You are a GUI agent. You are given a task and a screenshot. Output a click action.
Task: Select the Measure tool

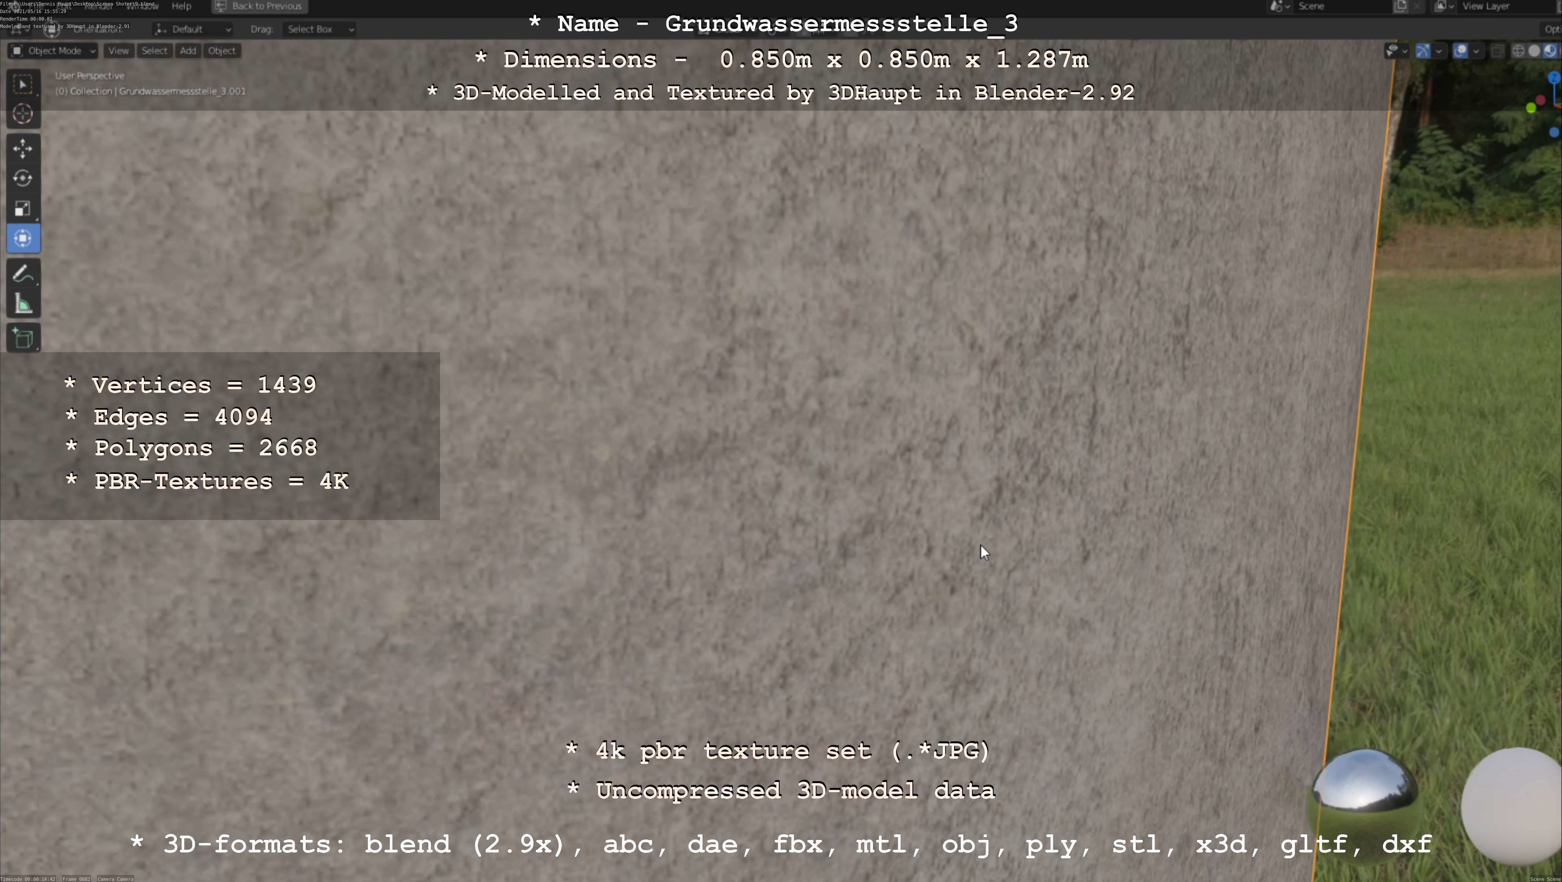(23, 304)
